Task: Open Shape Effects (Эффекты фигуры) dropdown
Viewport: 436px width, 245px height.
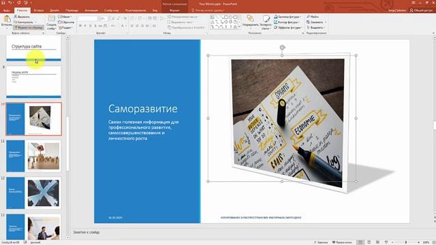Action: (x=287, y=27)
